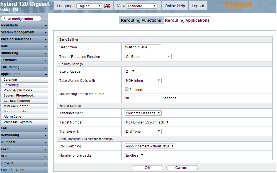277x173 pixels.
Task: Click the Cancel button
Action: point(182,168)
